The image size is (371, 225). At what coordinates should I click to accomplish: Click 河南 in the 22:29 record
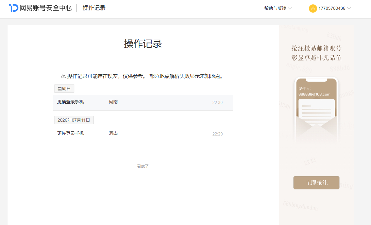click(113, 133)
